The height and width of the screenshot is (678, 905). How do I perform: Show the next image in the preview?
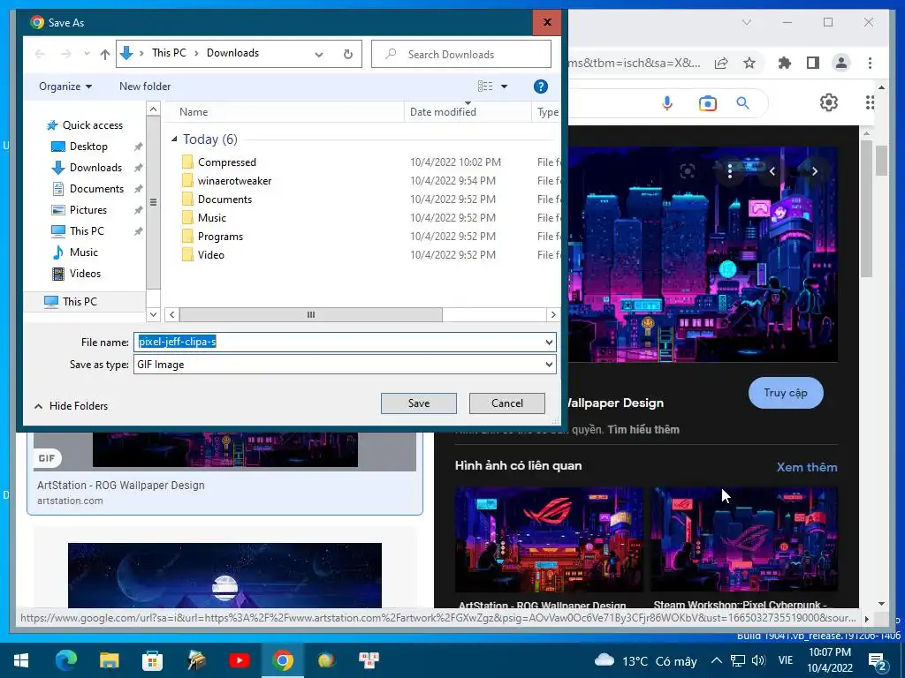pos(814,171)
